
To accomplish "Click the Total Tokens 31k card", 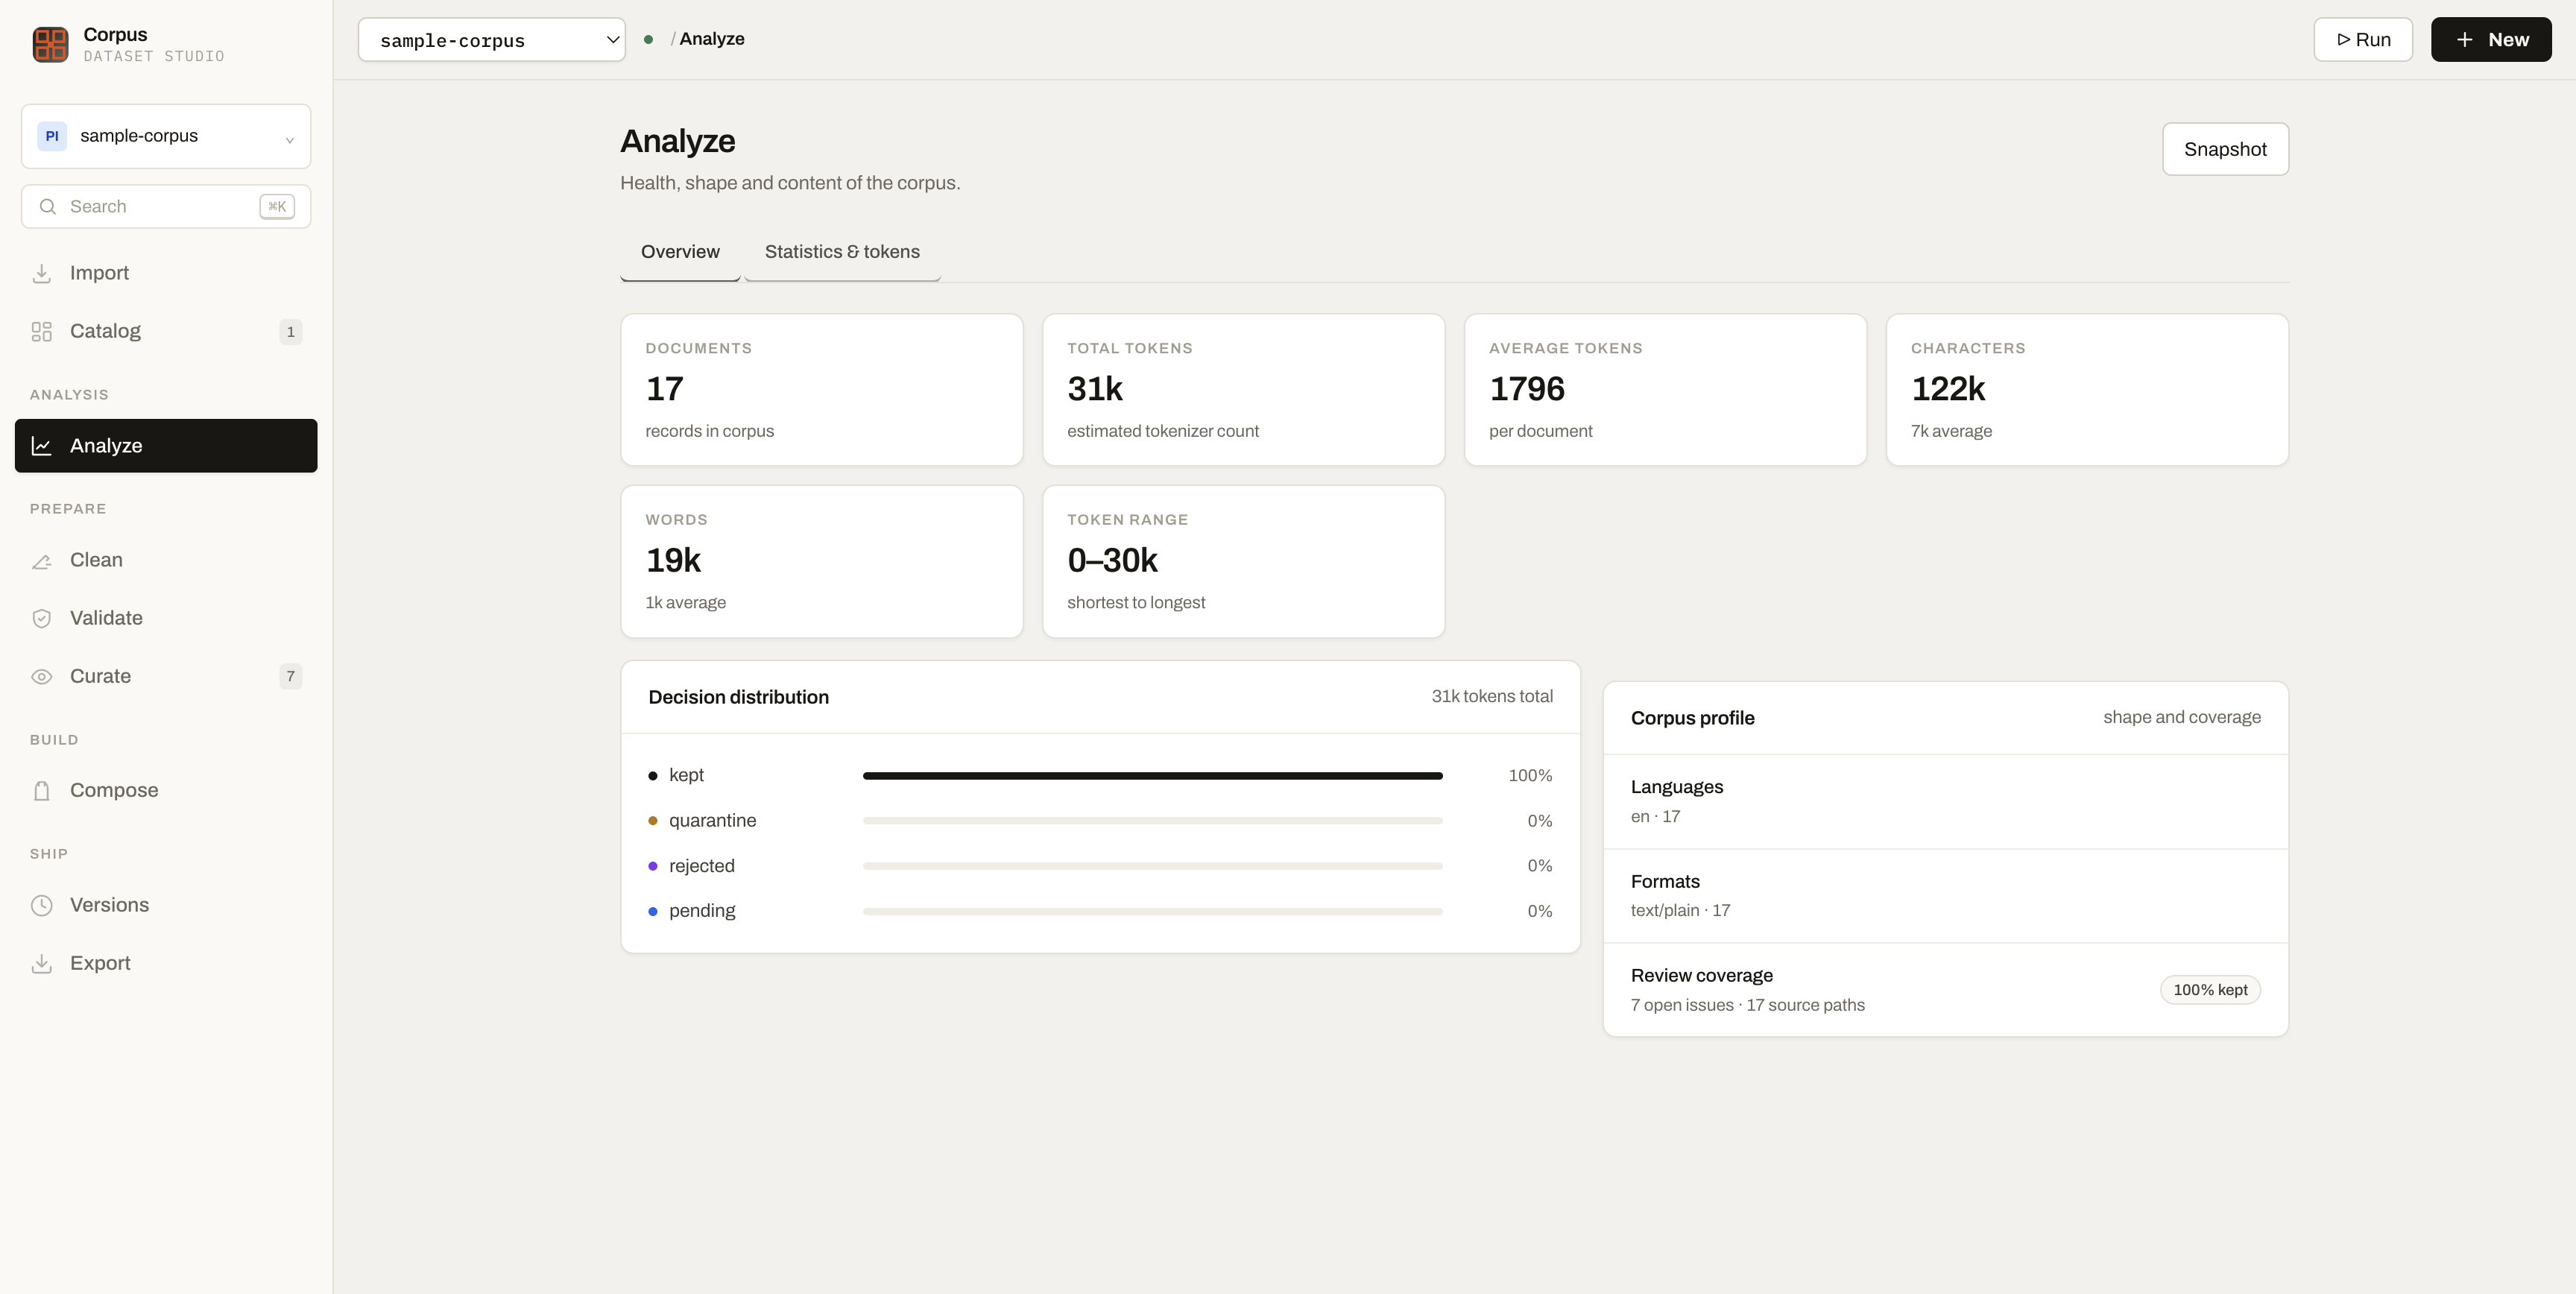I will [1244, 390].
